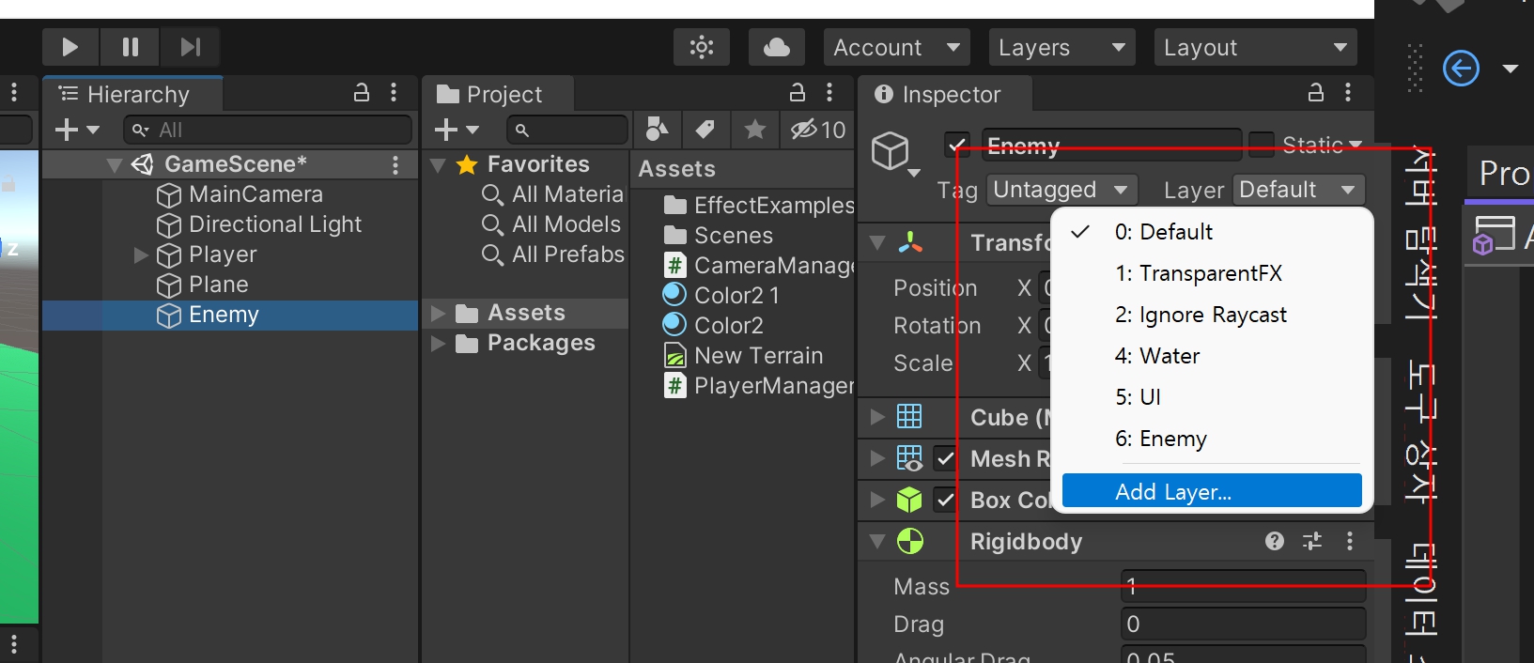Click the Step frame button

(x=191, y=47)
